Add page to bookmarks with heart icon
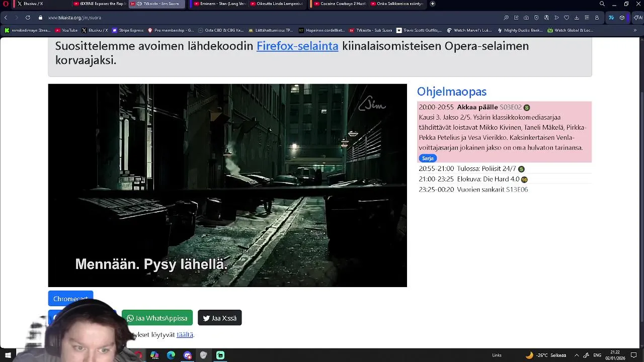Image resolution: width=644 pixels, height=362 pixels. tap(567, 18)
